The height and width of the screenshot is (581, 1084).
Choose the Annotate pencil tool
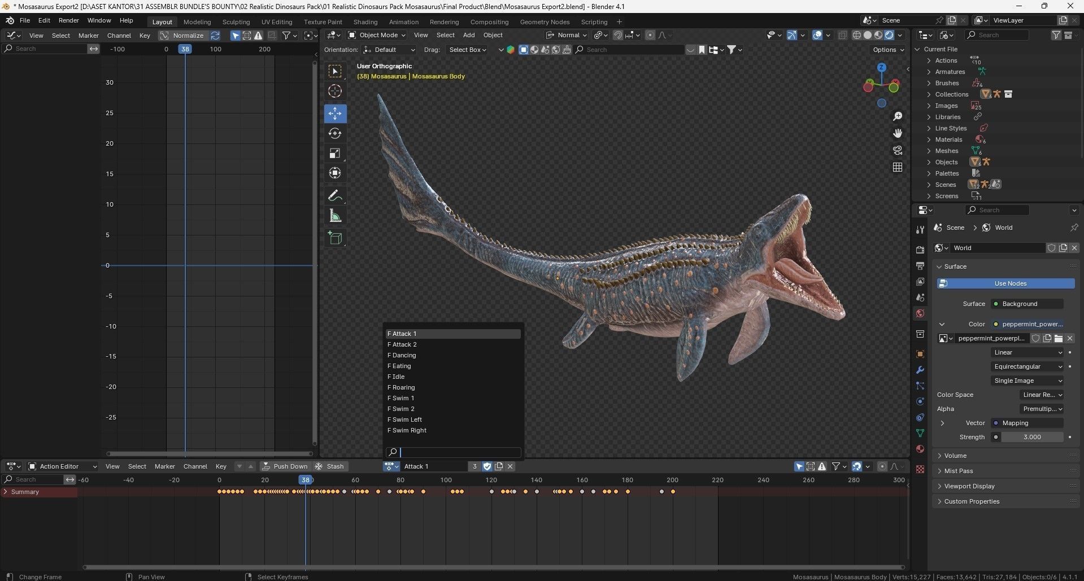[335, 196]
